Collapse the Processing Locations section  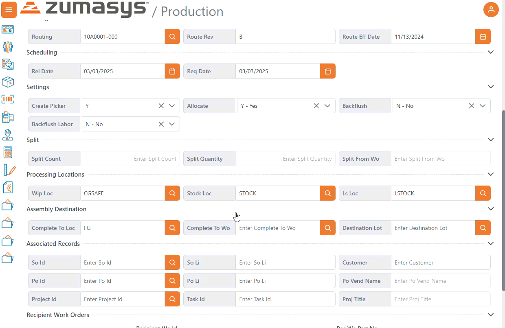coord(491,175)
